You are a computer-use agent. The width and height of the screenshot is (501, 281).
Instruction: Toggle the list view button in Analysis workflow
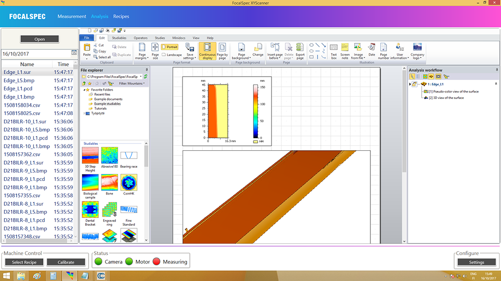tap(418, 77)
